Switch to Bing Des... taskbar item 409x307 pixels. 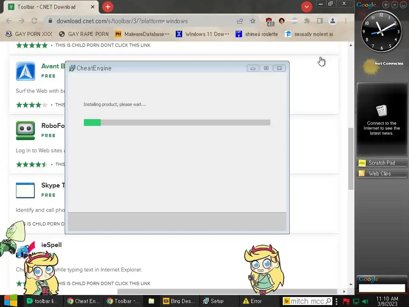179,301
